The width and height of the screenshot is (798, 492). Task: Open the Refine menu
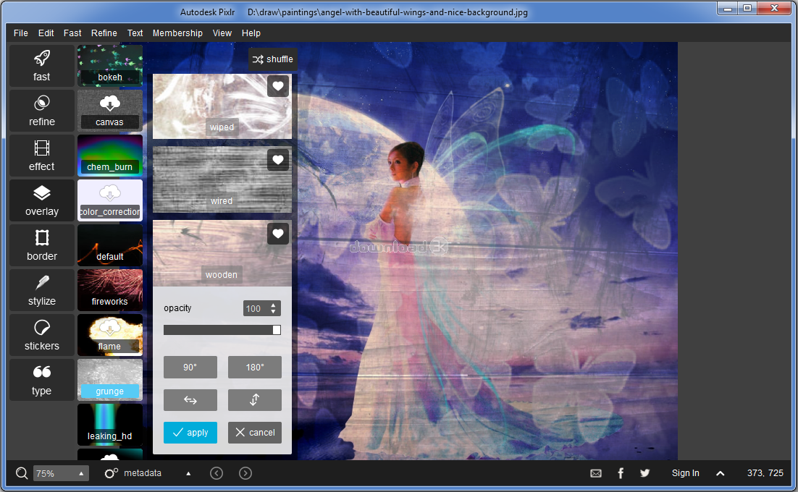click(x=104, y=33)
